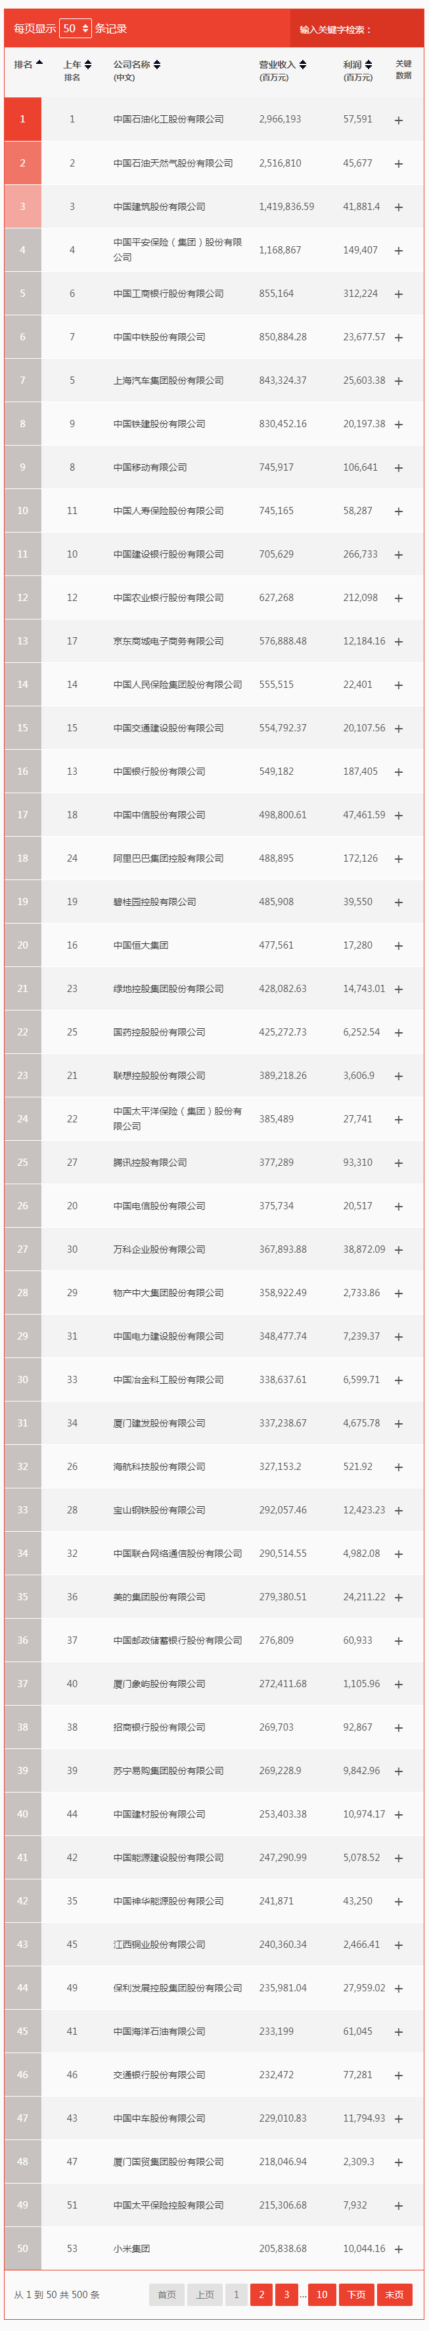The image size is (429, 2331).
Task: Sort by 排名 column arrow icon
Action: pos(39,63)
